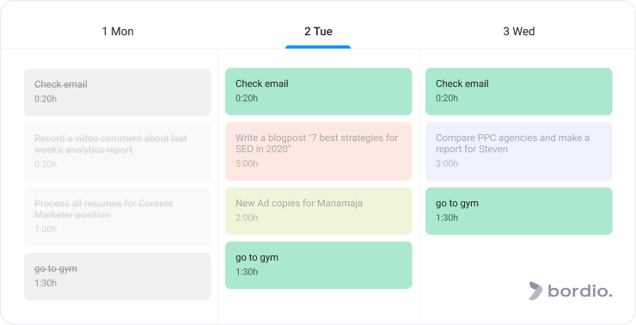Open Monday's crossed-out go to gym card
The width and height of the screenshot is (636, 325).
tap(118, 276)
